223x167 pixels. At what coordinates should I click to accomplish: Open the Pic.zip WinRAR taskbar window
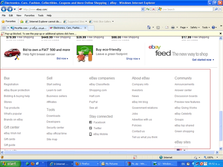138,164
